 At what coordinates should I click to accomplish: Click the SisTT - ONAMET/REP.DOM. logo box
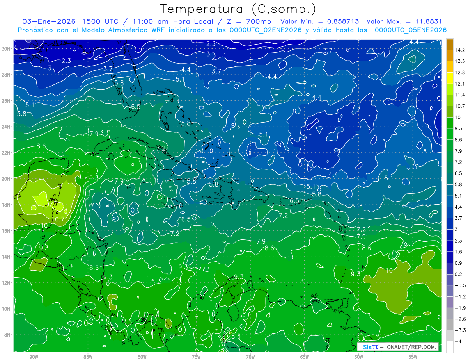point(398,347)
